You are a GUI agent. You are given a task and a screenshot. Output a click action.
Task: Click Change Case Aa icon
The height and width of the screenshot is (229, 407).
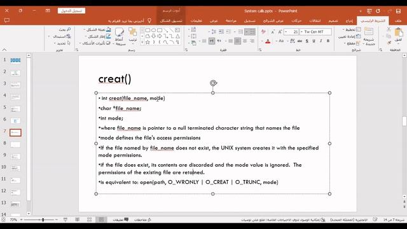[281, 41]
